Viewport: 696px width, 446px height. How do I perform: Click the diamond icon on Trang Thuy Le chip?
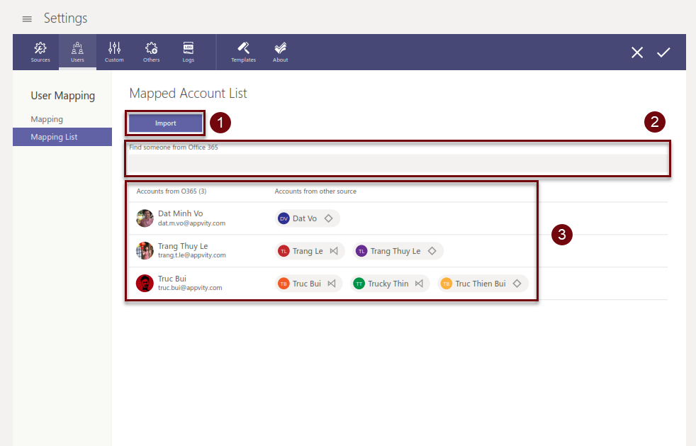[x=432, y=251]
